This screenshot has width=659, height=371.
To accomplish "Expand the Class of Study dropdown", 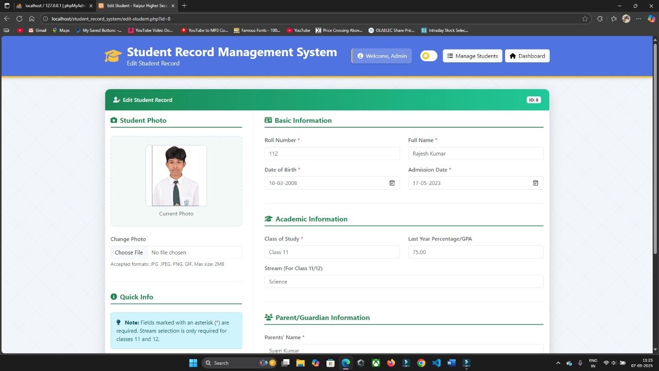I will point(332,252).
